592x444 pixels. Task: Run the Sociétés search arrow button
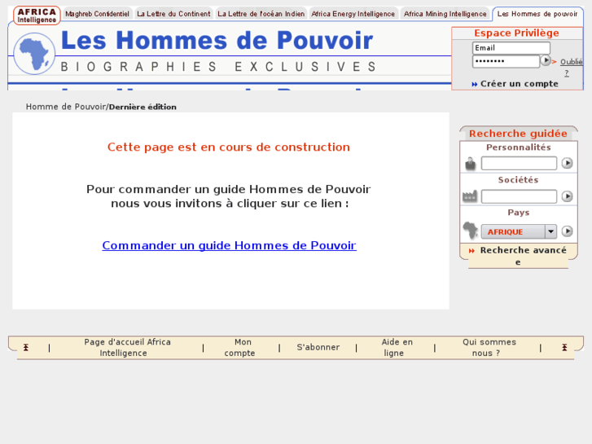point(567,196)
